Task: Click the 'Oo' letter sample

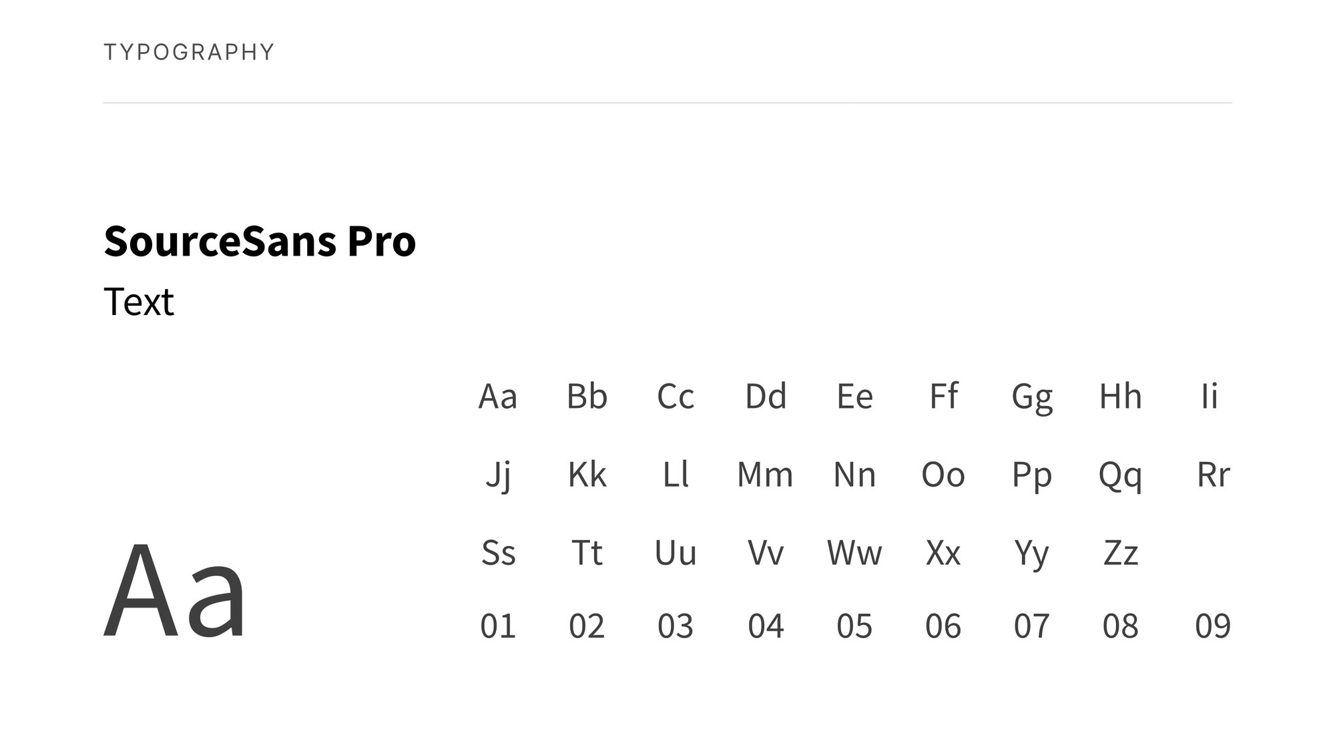Action: 943,475
